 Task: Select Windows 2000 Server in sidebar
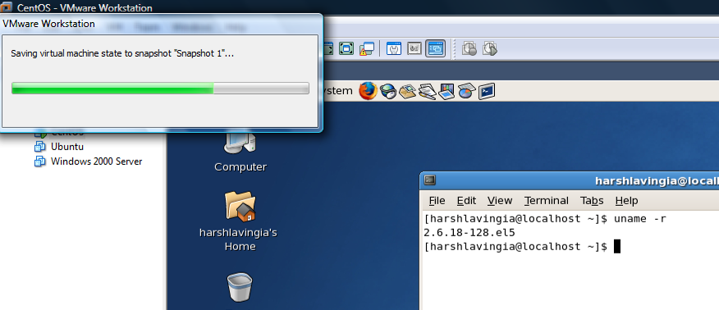pos(96,162)
